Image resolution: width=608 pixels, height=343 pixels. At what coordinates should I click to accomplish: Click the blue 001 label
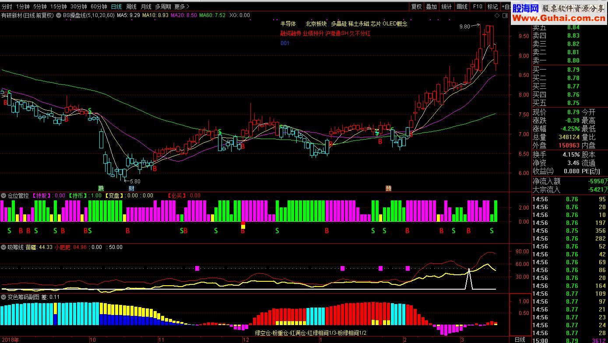285,43
